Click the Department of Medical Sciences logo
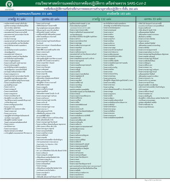The image size is (170, 182). [x=9, y=6]
